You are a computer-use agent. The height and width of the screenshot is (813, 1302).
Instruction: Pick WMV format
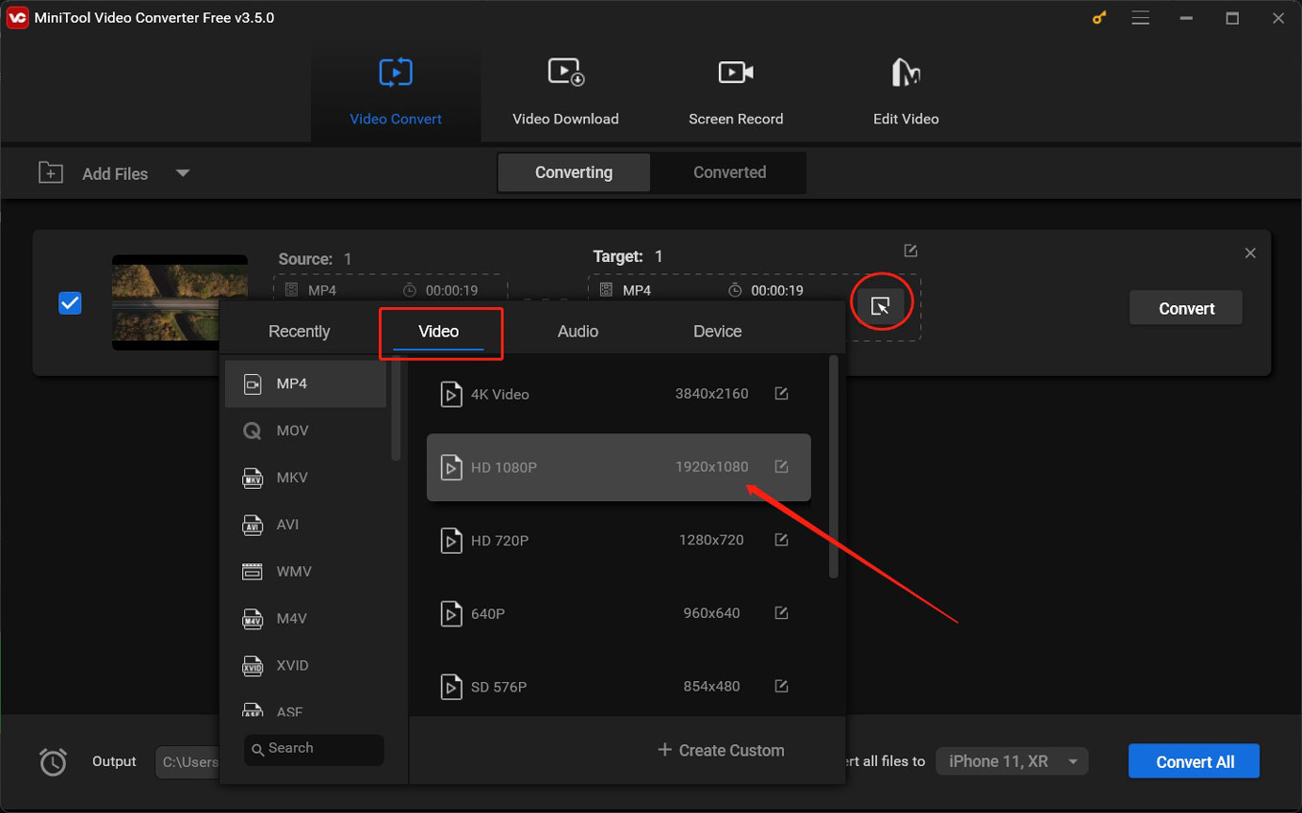(305, 571)
